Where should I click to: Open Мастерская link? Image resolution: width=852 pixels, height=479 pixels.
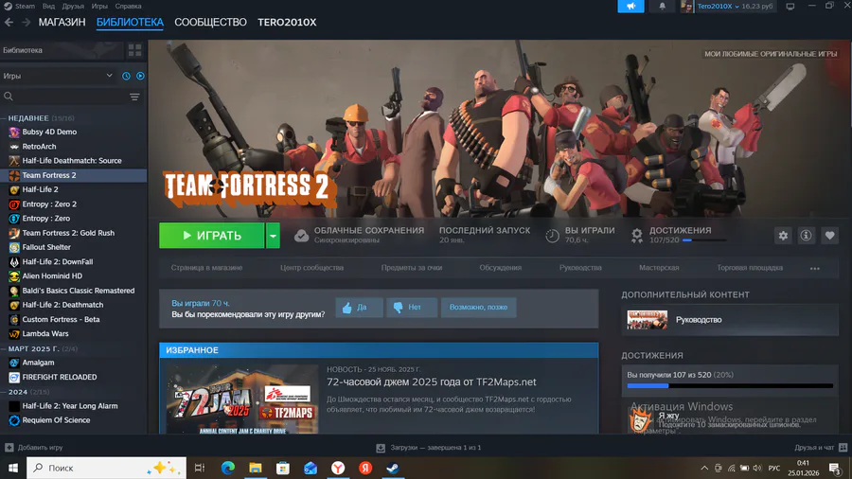(659, 268)
